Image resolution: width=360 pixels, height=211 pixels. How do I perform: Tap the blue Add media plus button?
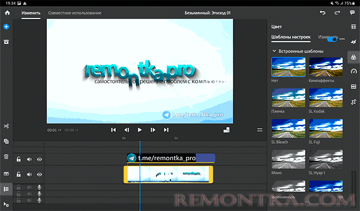pos(6,27)
